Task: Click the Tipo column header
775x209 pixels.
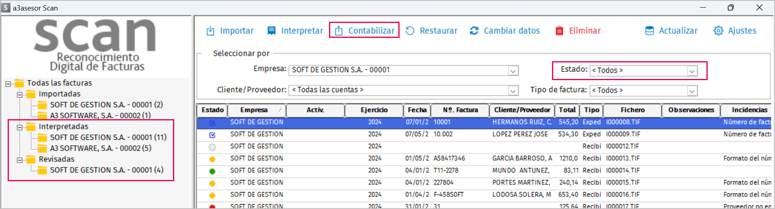Action: (592, 110)
